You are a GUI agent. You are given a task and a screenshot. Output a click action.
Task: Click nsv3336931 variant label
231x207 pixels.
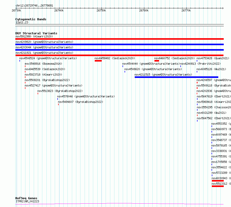[x=221, y=151]
